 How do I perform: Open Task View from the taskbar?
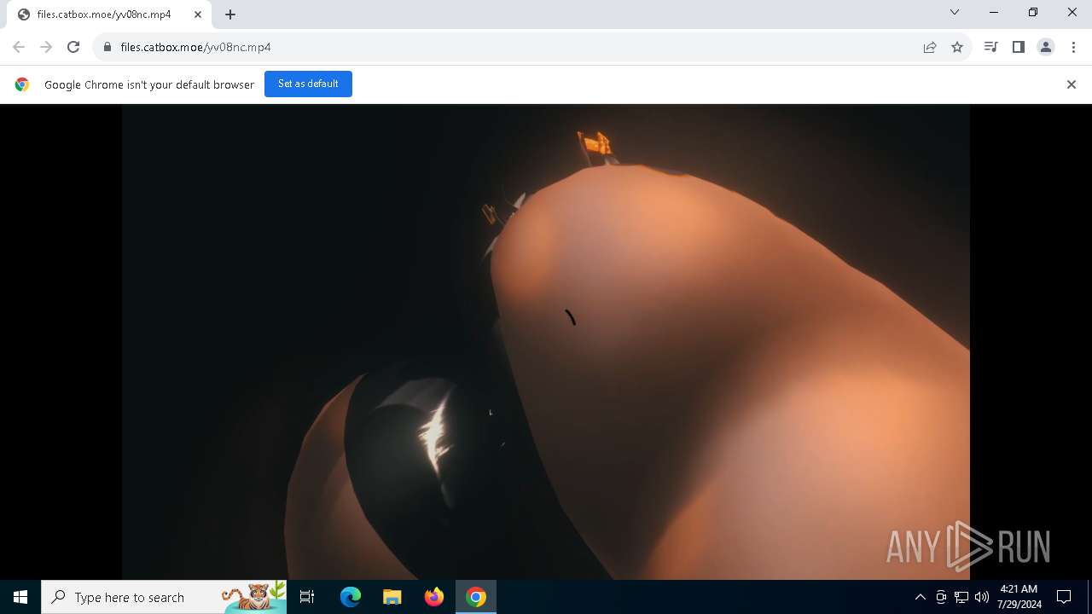307,597
